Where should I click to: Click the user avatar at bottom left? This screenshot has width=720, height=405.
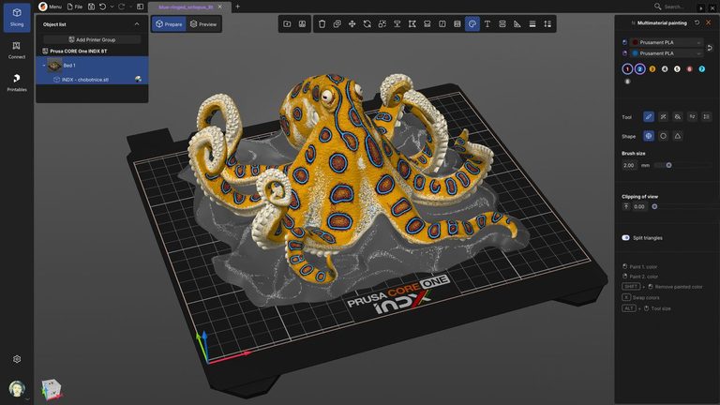(17, 388)
